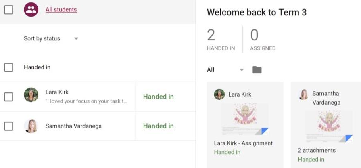
Task: Click the Docs corner badge on Lara's thumbnail
Action: [262, 131]
